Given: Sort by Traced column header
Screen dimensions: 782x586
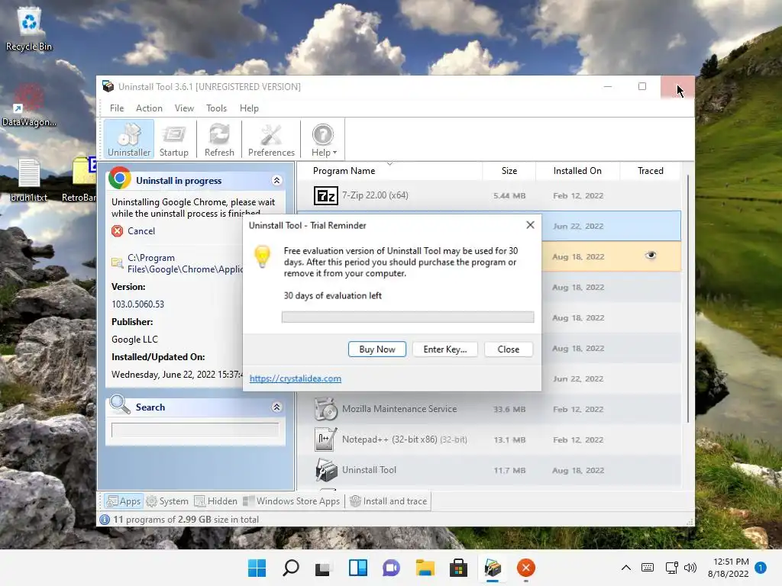Looking at the screenshot, I should (x=651, y=171).
